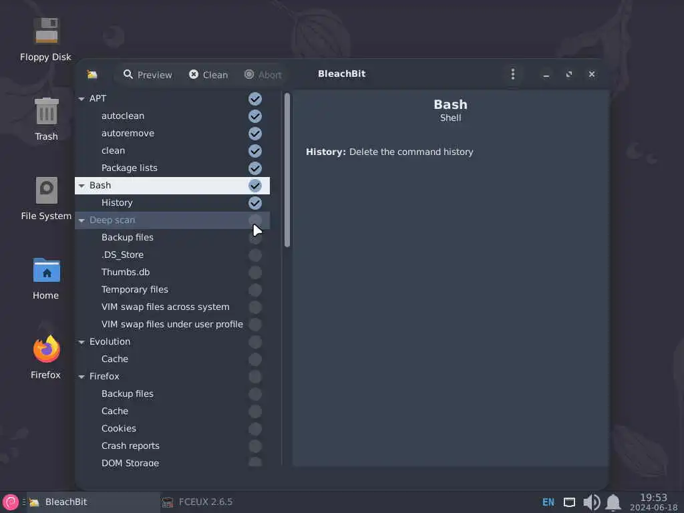
Task: Open the volume speaker tray icon
Action: click(592, 502)
